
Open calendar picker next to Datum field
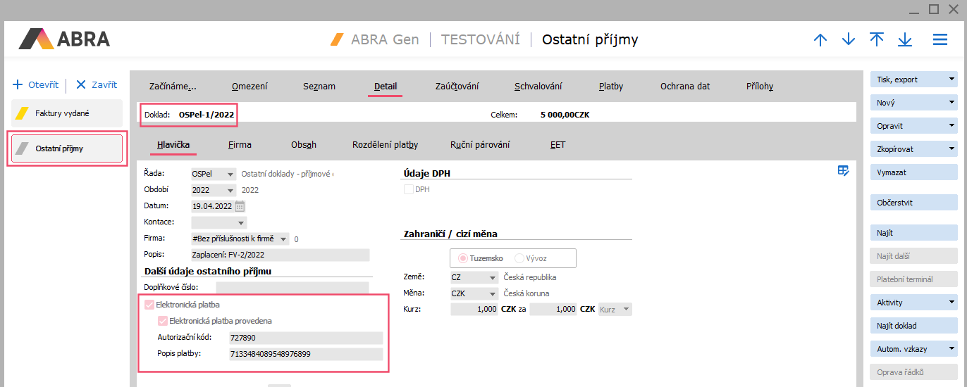[x=240, y=206]
